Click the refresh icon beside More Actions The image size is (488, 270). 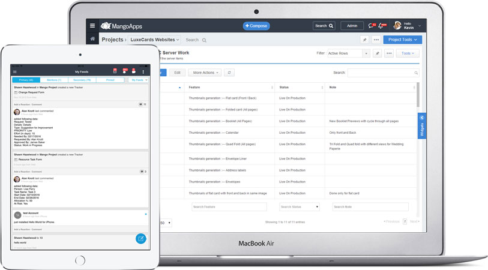(229, 73)
